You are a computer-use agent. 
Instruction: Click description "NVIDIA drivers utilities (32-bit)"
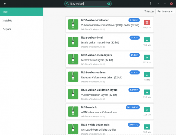click(x=98, y=130)
